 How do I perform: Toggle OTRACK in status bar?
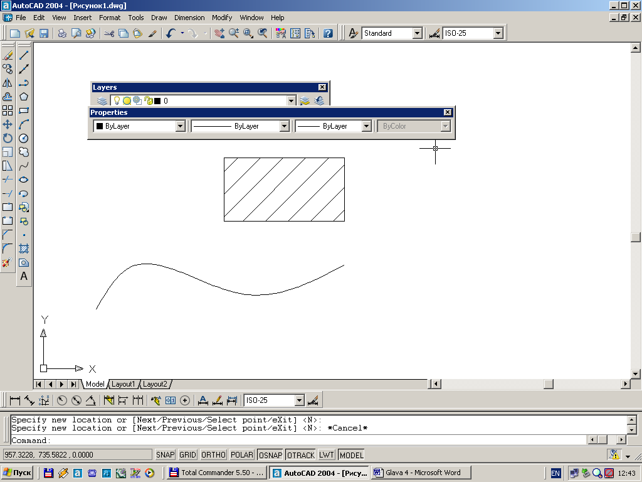click(300, 455)
